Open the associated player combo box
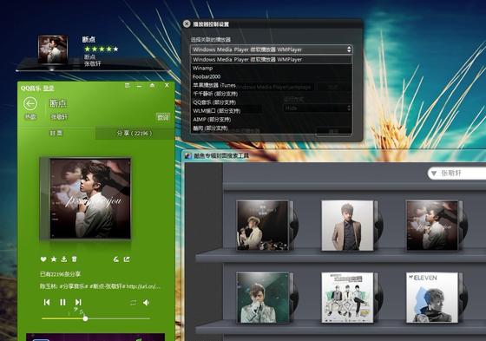 pos(272,49)
